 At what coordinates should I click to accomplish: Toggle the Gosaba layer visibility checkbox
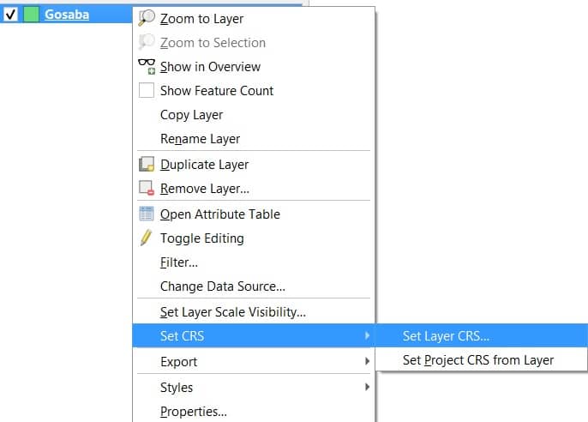pos(10,15)
